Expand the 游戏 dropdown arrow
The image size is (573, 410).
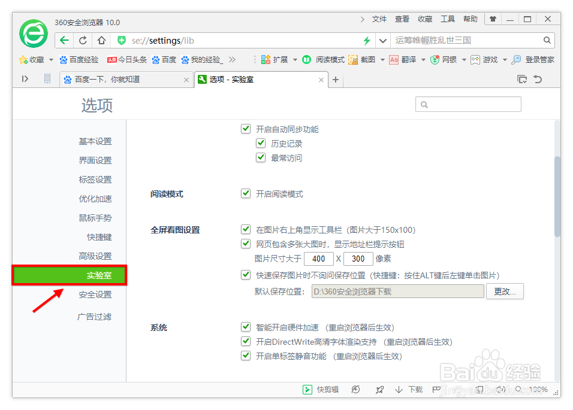[505, 60]
